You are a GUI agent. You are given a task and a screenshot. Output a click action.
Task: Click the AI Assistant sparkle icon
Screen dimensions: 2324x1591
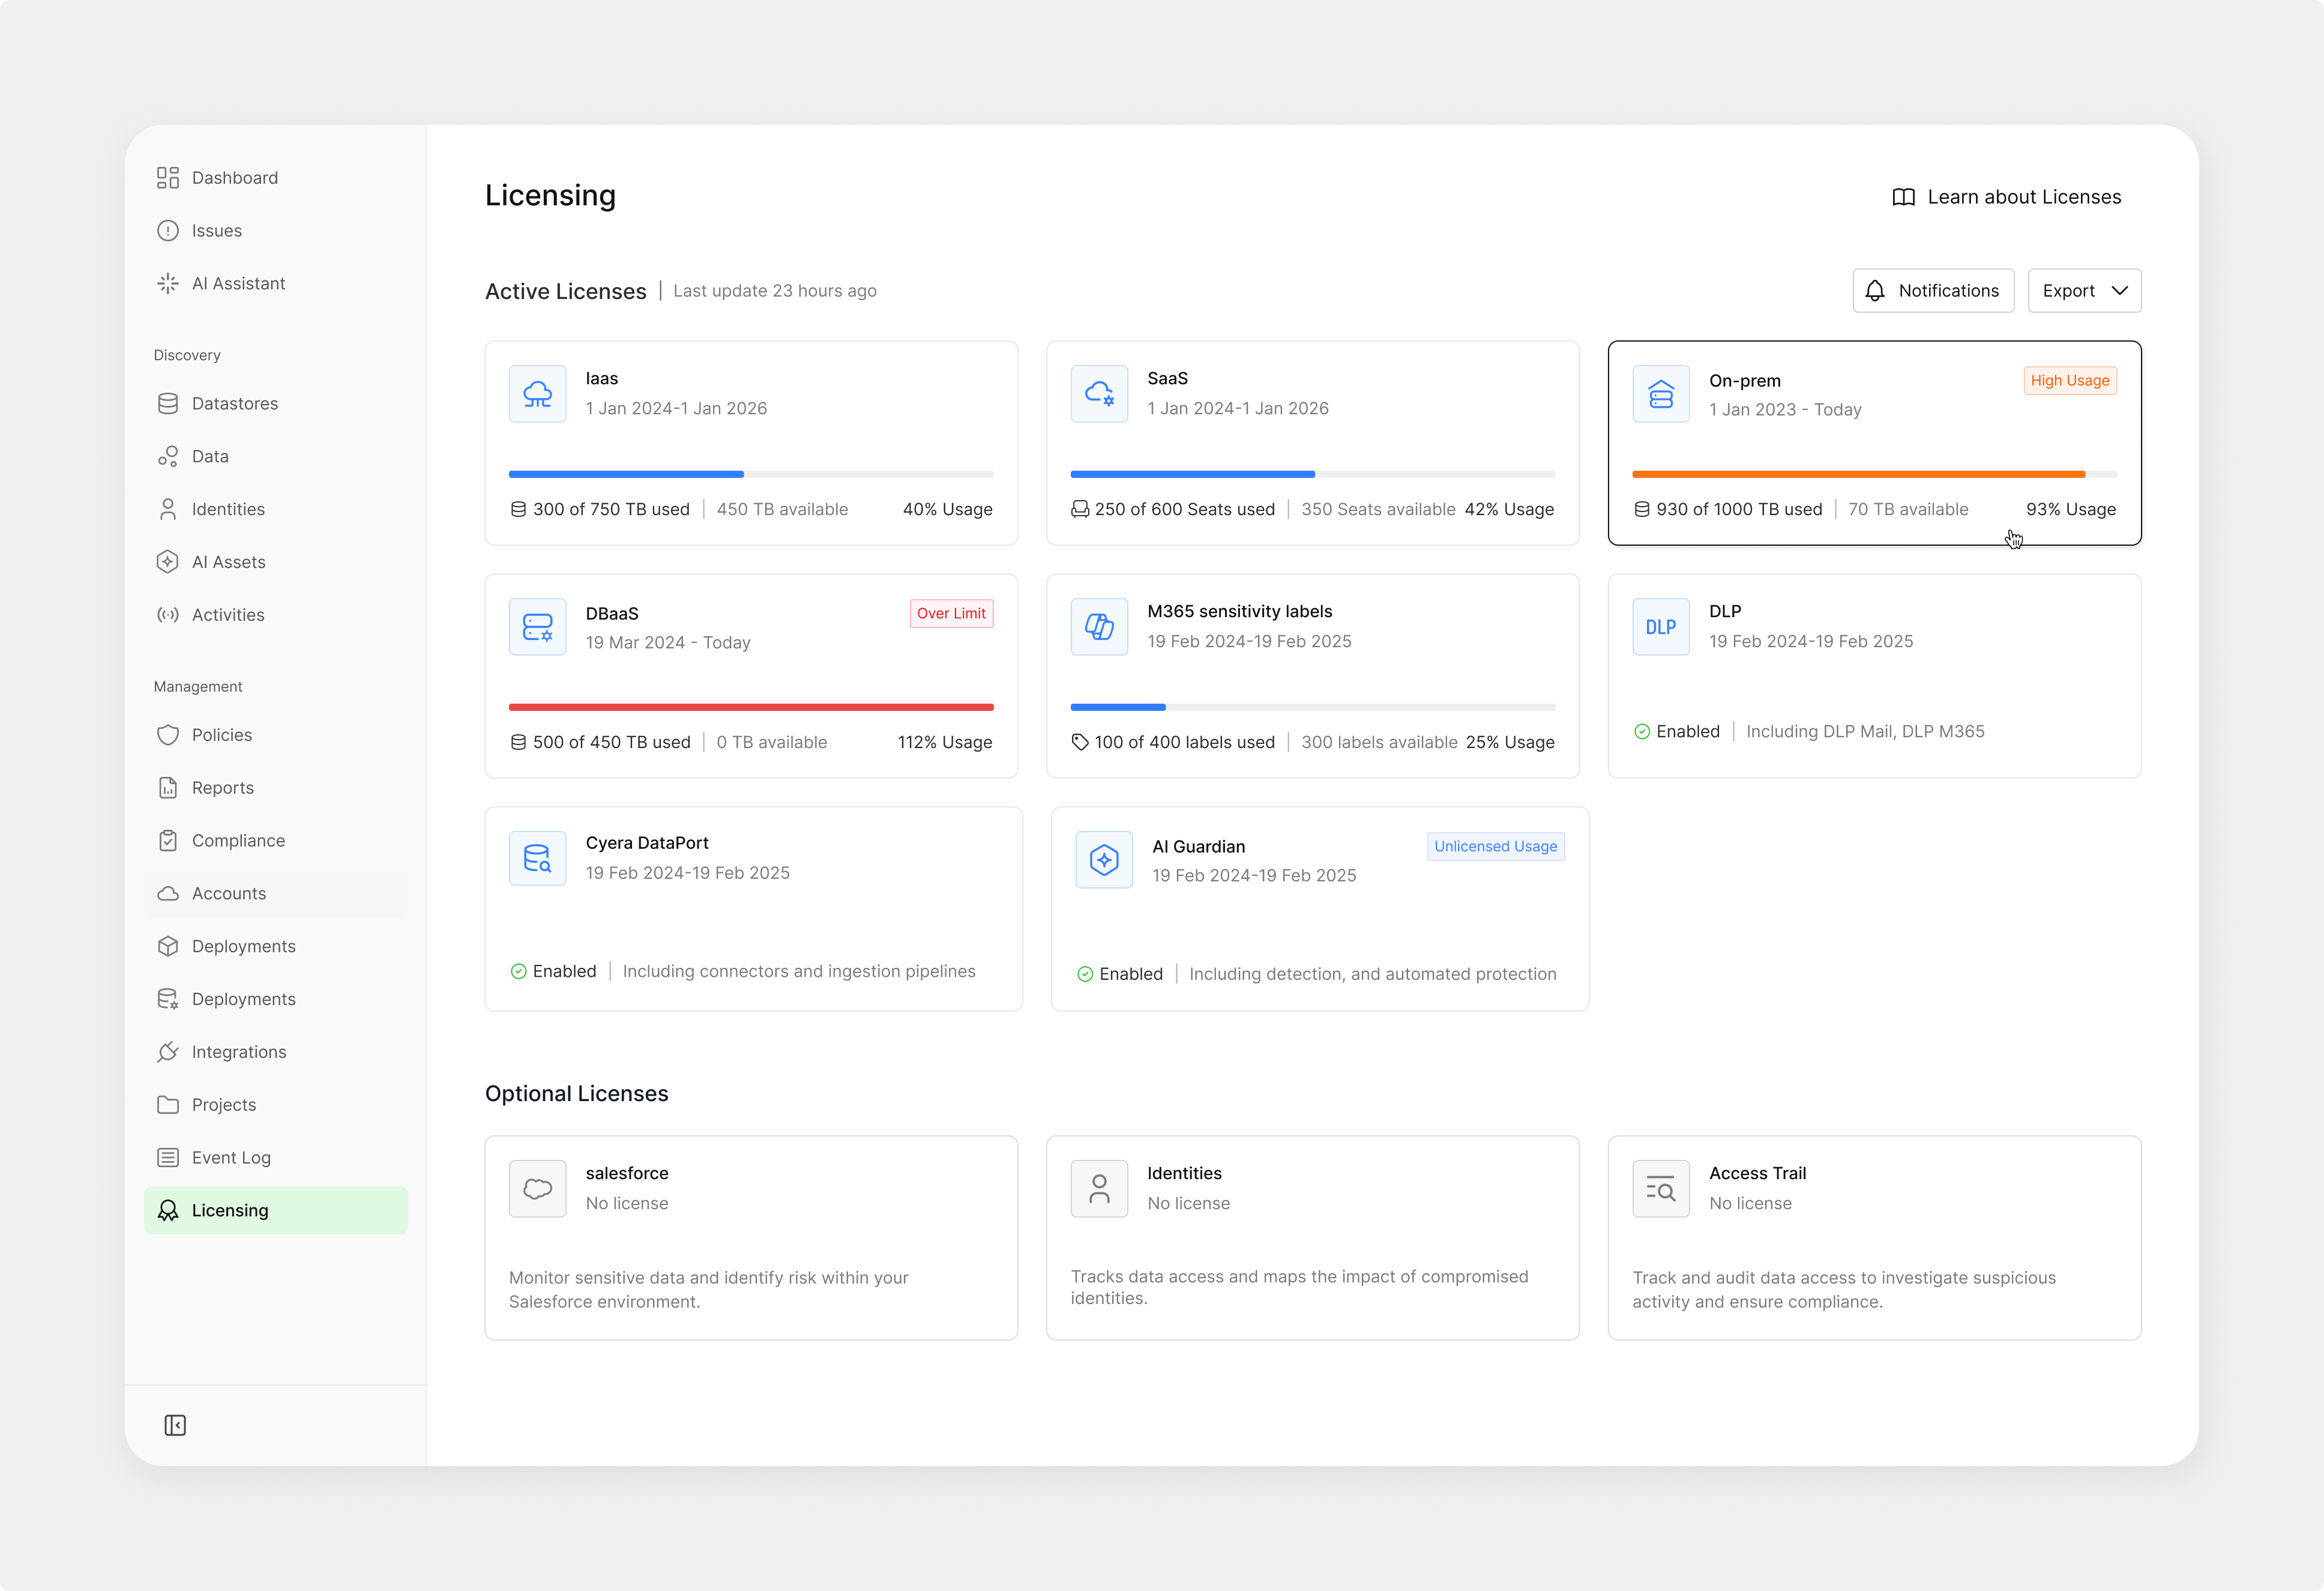168,284
